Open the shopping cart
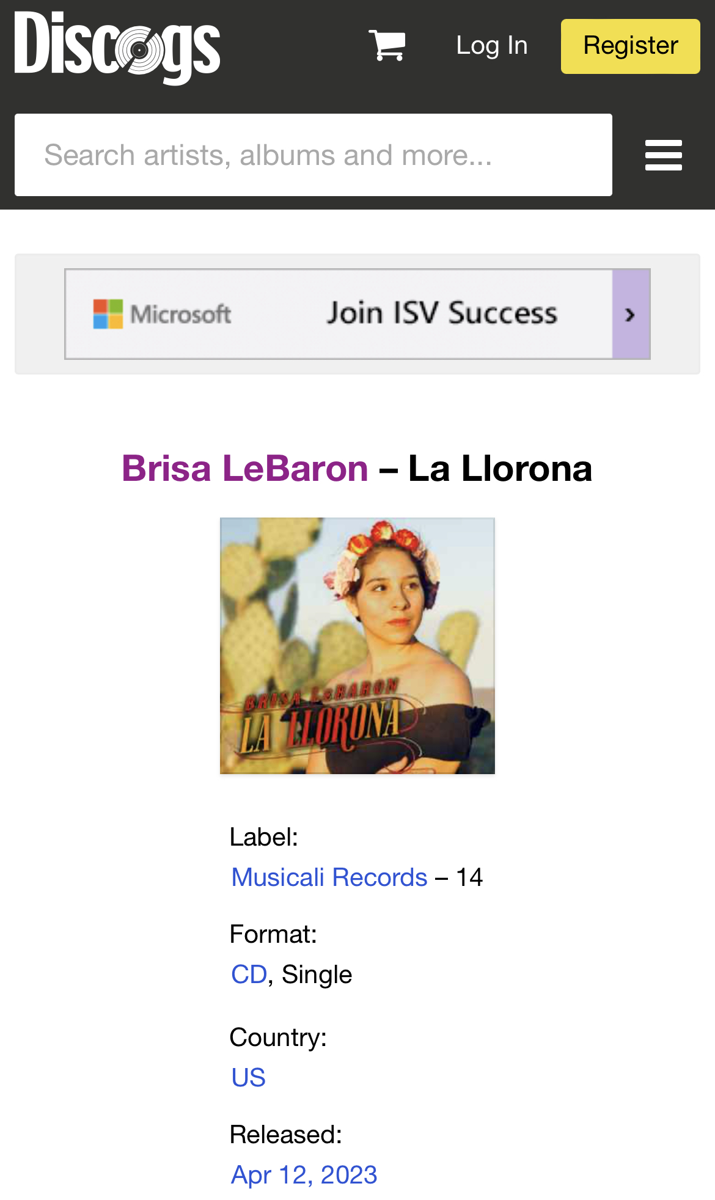This screenshot has width=715, height=1200. (387, 46)
